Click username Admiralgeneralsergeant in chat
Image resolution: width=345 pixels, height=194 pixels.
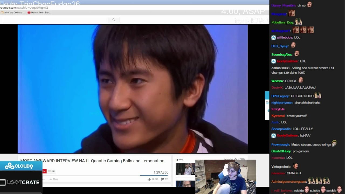(x=289, y=182)
